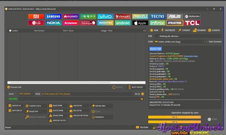This screenshot has width=226, height=135.
Task: Click the Instruction here link
Action: tap(191, 56)
